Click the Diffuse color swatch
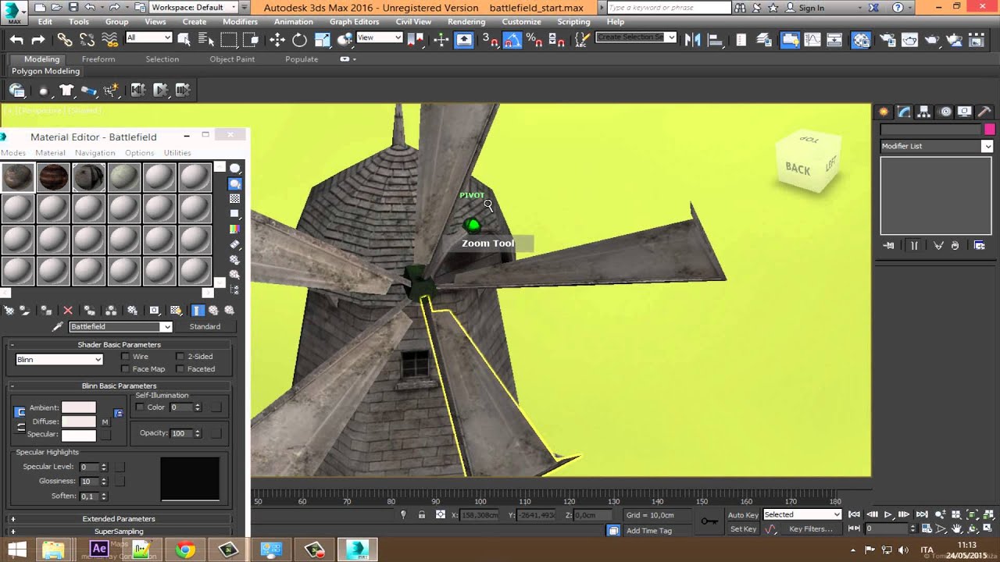Image resolution: width=1000 pixels, height=562 pixels. pyautogui.click(x=79, y=421)
